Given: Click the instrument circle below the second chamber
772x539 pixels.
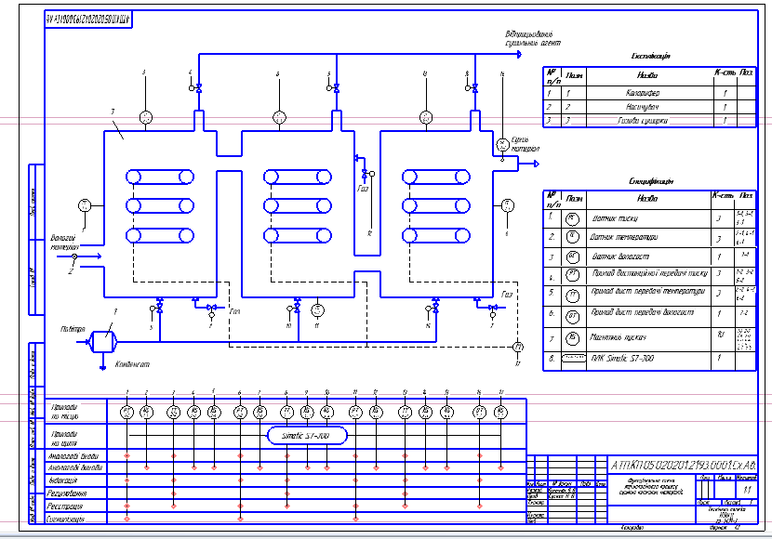Looking at the screenshot, I should click(x=317, y=309).
